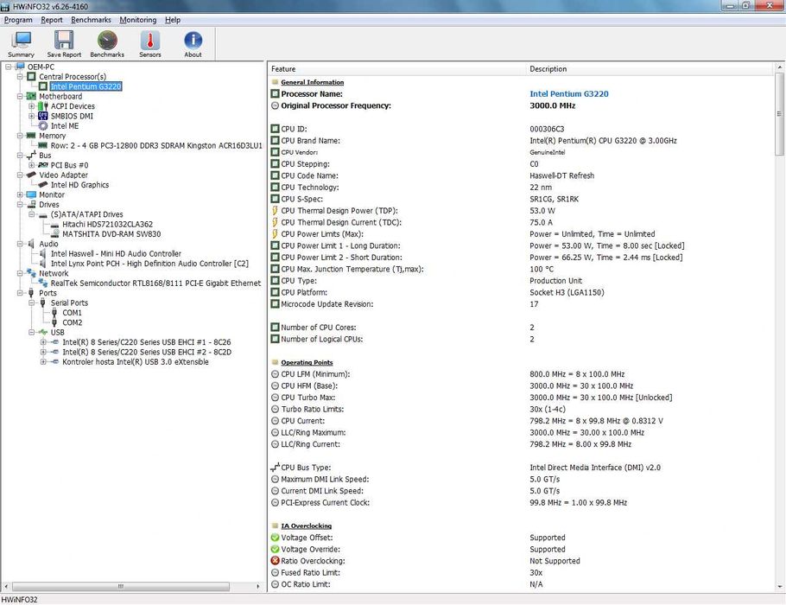Select Intel Haswell Mini HD Audio Controller
786x605 pixels.
(116, 254)
